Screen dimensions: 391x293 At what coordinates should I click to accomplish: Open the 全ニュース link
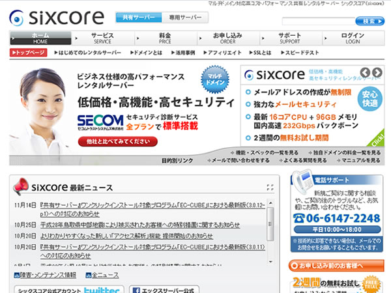point(105,275)
